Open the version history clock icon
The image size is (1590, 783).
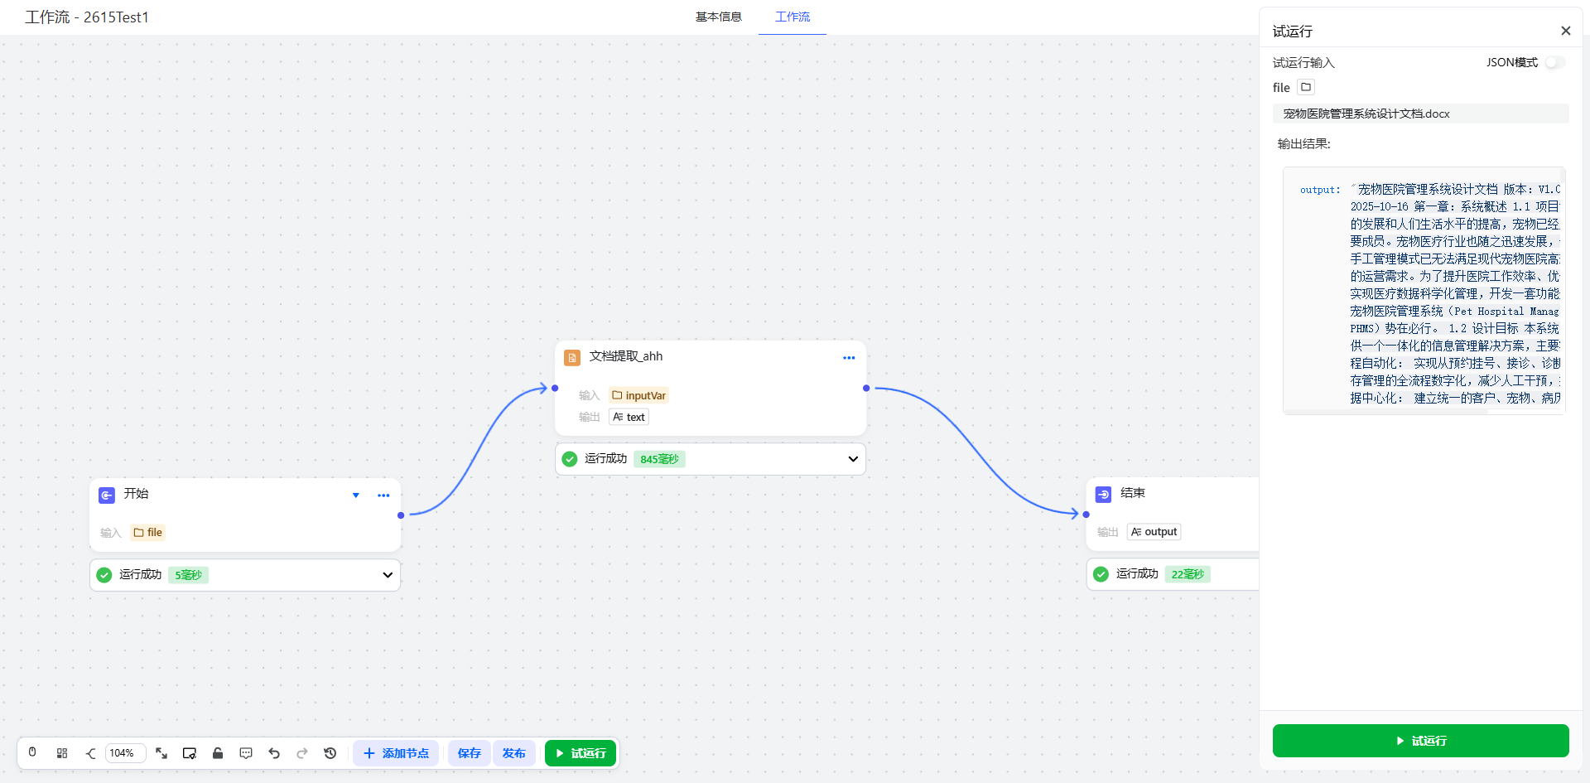click(330, 753)
